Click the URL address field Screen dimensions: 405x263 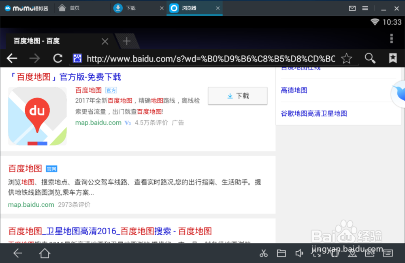point(211,59)
